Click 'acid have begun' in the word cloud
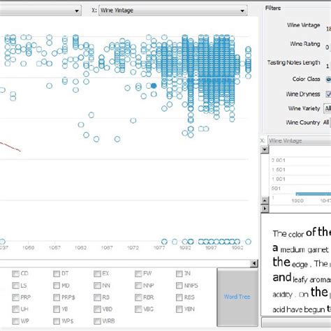The height and width of the screenshot is (331, 331). [x=299, y=309]
